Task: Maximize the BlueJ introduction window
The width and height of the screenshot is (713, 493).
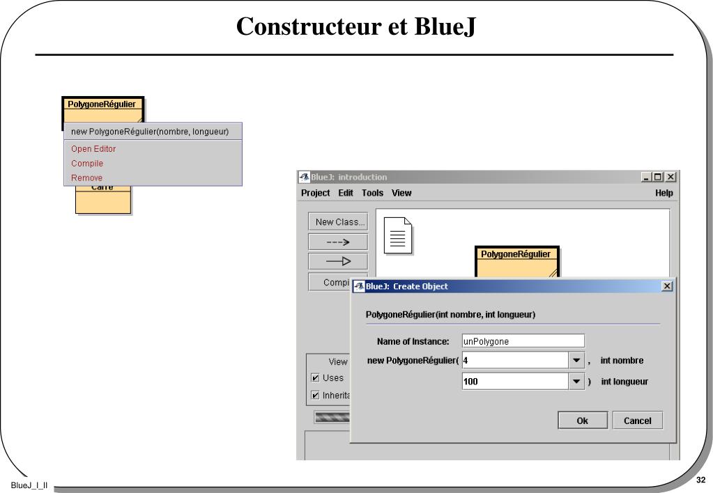Action: coord(657,177)
